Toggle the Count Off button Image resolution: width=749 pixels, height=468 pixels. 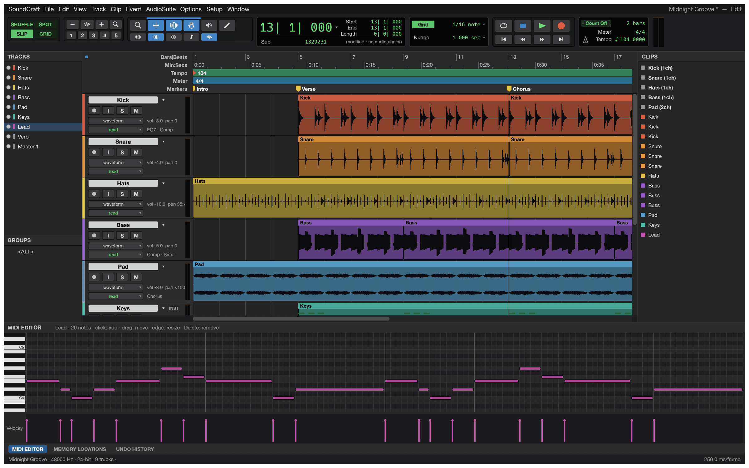596,23
